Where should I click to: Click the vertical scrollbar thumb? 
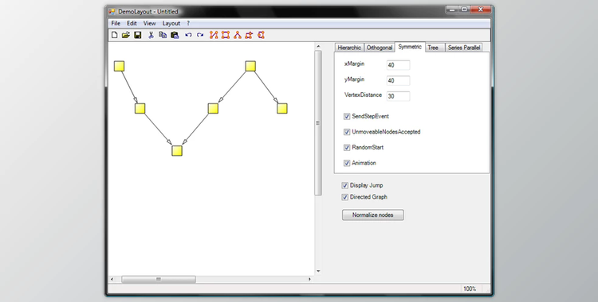click(x=318, y=123)
